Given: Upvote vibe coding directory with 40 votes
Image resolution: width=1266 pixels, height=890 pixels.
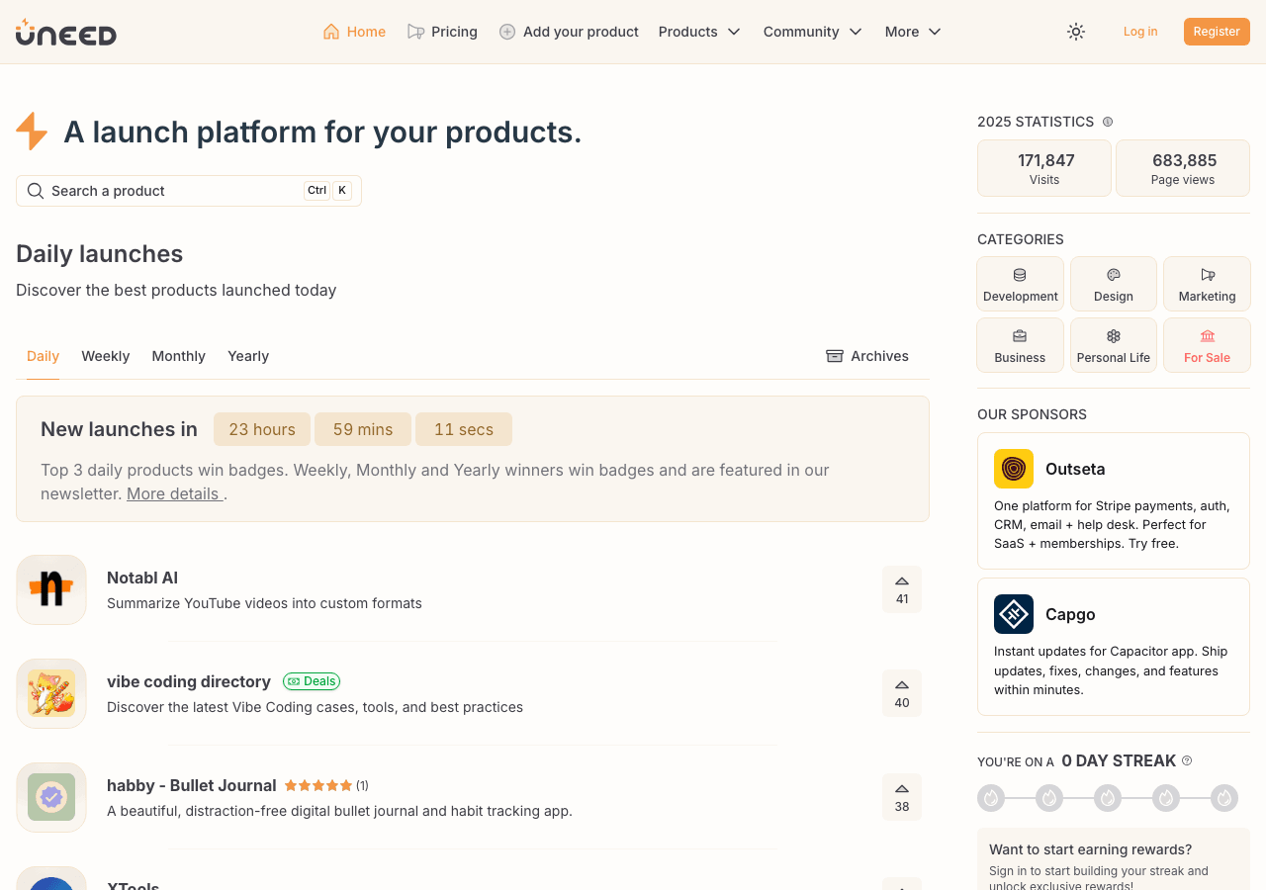Looking at the screenshot, I should pyautogui.click(x=902, y=693).
